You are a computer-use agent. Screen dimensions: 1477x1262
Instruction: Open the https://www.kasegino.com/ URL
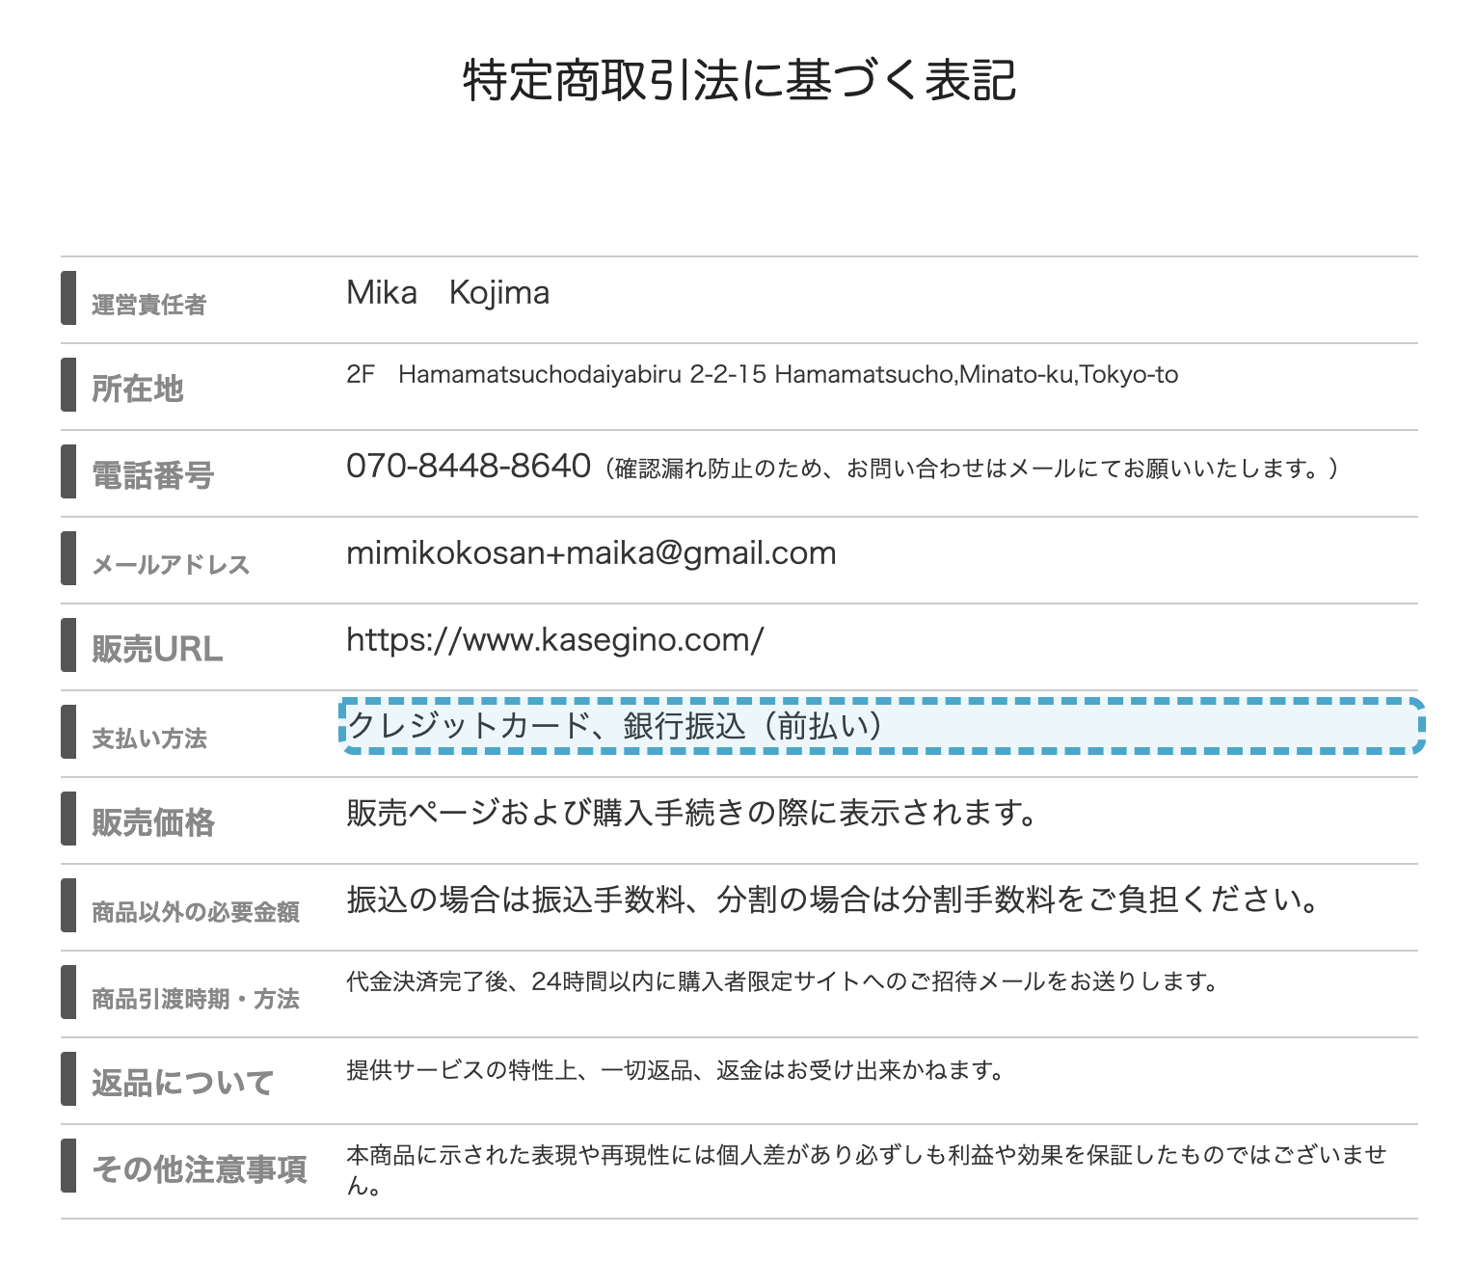(x=555, y=640)
